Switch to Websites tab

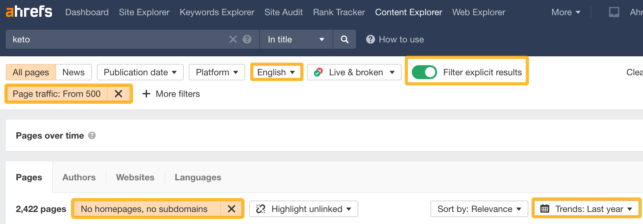pos(135,177)
